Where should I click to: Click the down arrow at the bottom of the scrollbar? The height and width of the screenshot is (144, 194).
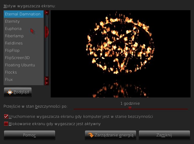click(x=47, y=83)
